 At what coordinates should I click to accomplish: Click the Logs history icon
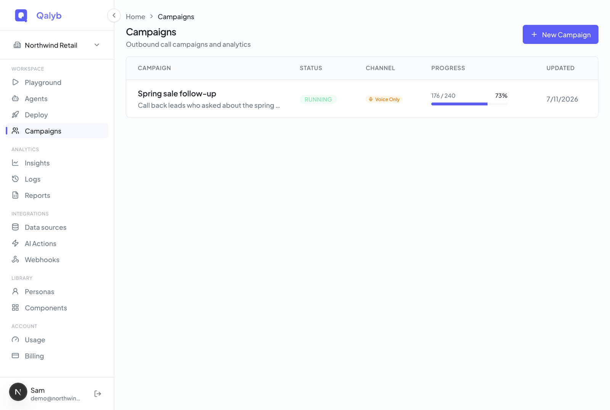pyautogui.click(x=15, y=179)
